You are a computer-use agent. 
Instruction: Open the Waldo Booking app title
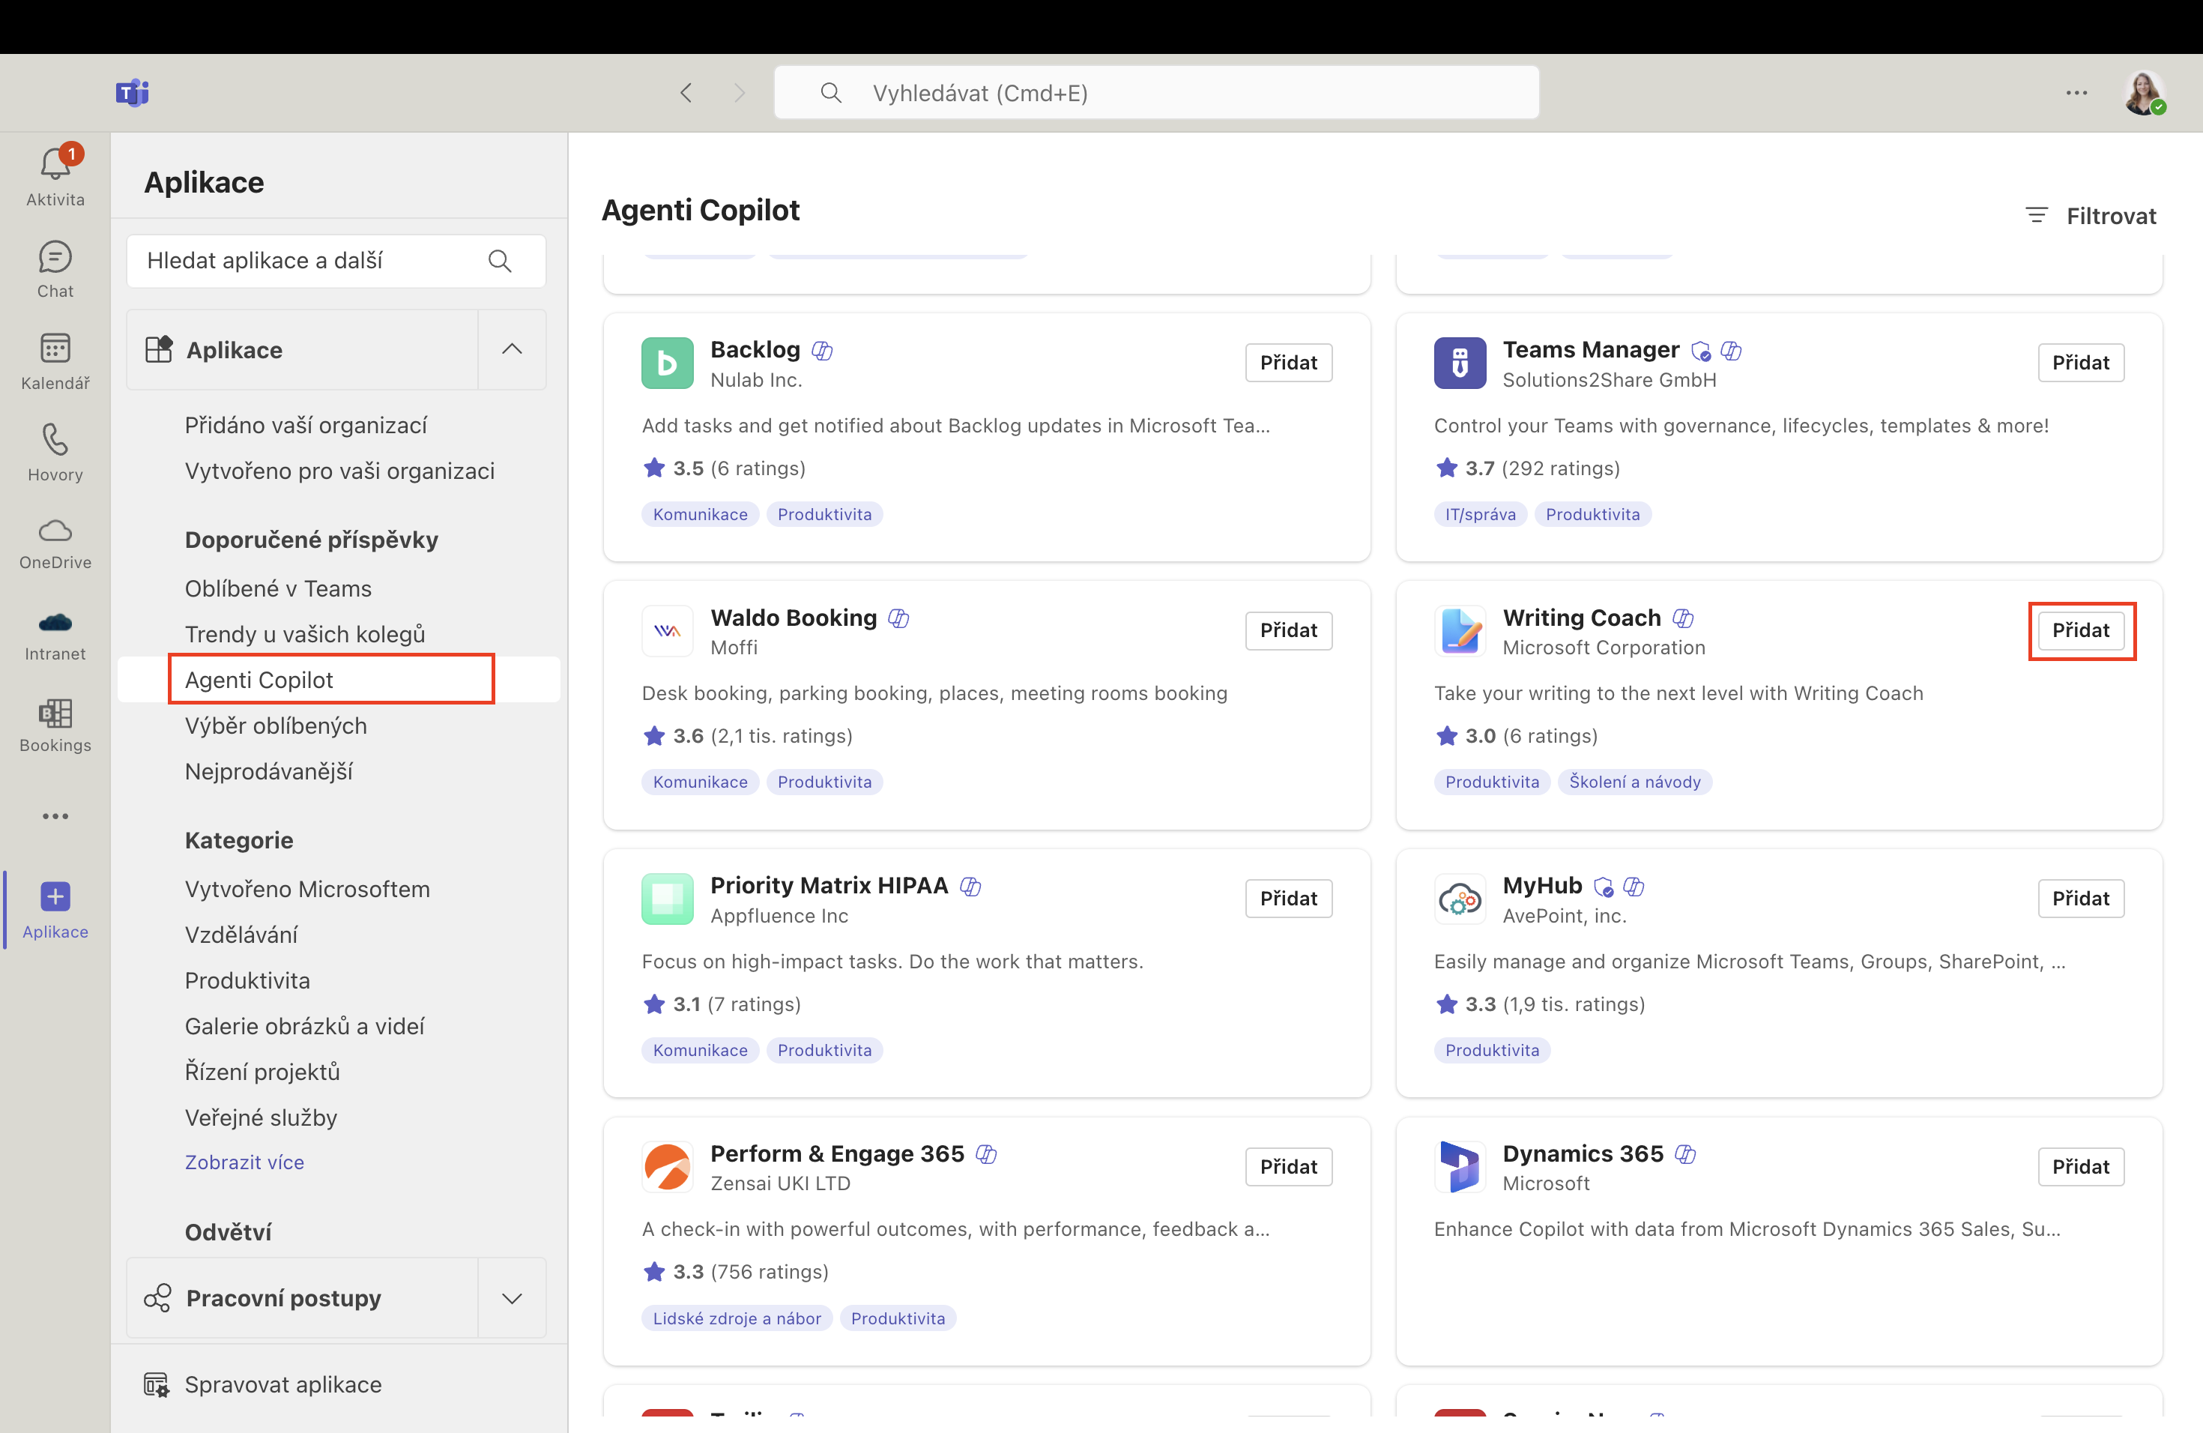pos(794,618)
